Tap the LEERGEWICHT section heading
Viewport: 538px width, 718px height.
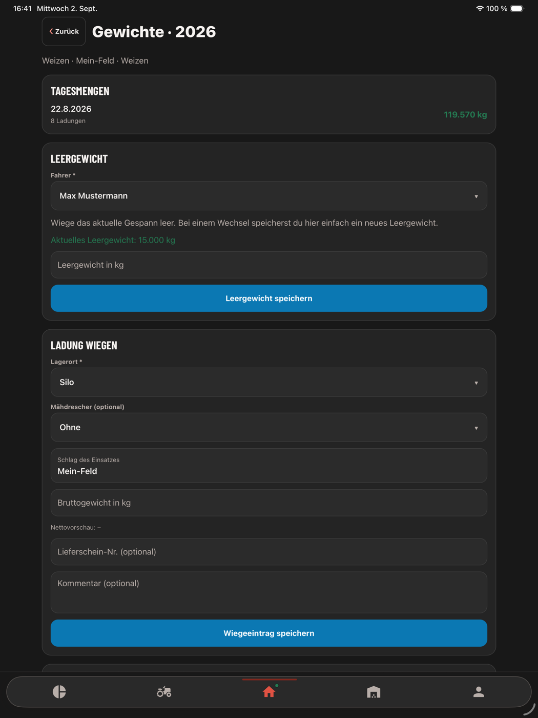pos(79,158)
